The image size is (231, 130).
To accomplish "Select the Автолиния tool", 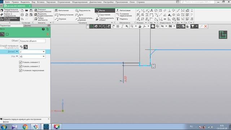I will (x=62, y=10).
